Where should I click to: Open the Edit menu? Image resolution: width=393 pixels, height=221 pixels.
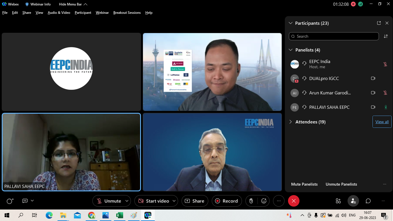pyautogui.click(x=15, y=13)
